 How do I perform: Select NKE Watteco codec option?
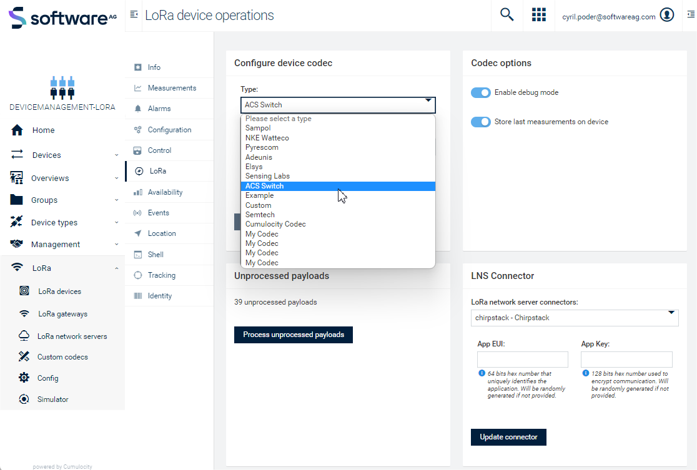pyautogui.click(x=338, y=138)
